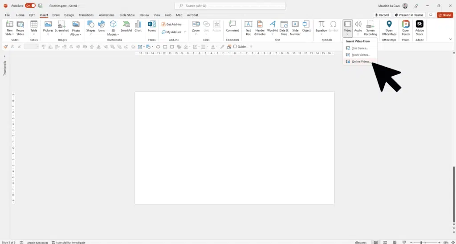The height and width of the screenshot is (244, 456).
Task: Enable the Guides checkbox
Action: [x=236, y=47]
